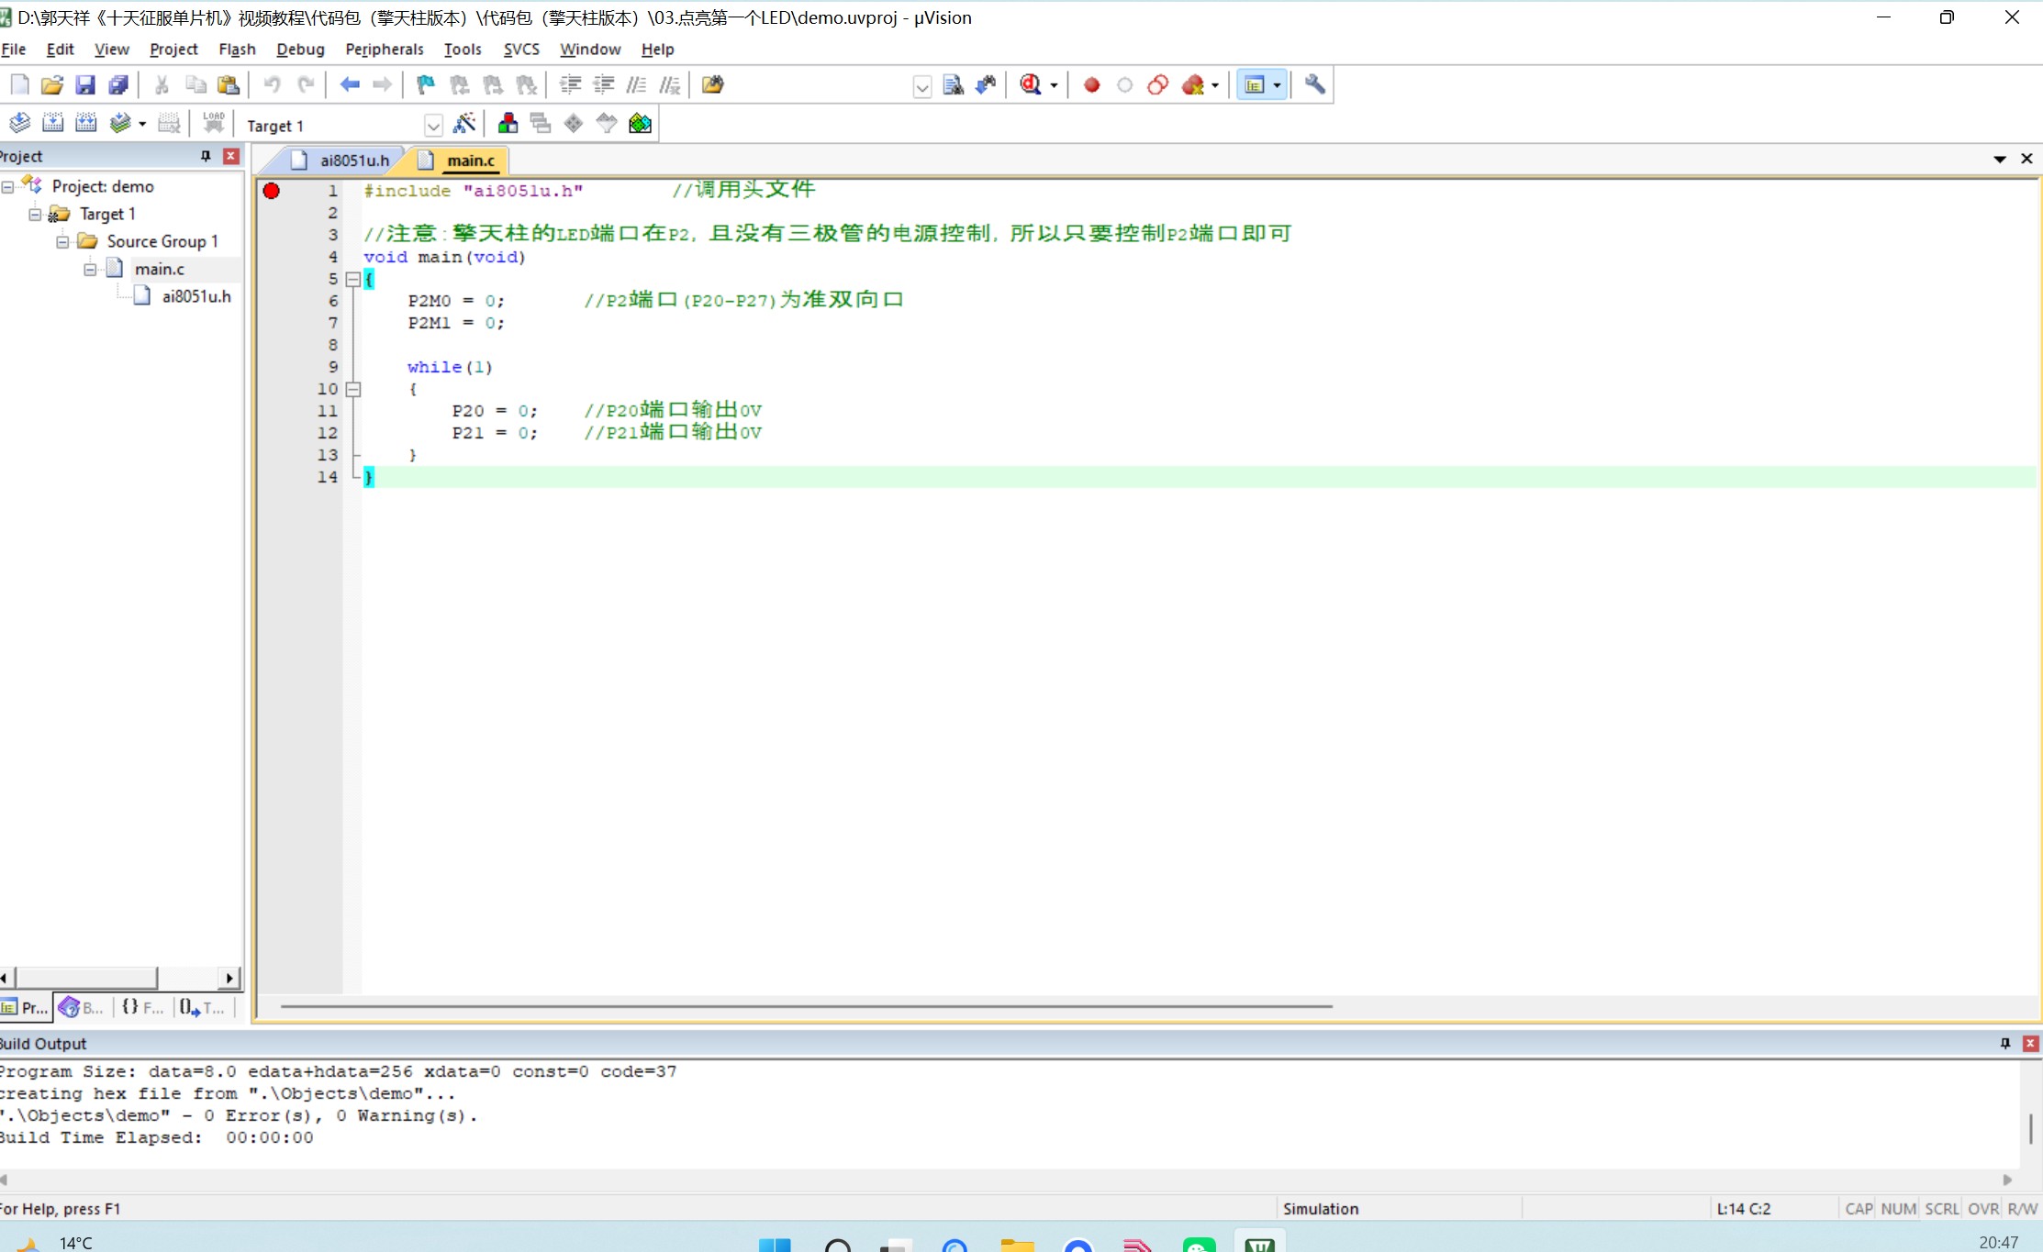Collapse code fold at line 5
The width and height of the screenshot is (2043, 1252).
pyautogui.click(x=352, y=279)
